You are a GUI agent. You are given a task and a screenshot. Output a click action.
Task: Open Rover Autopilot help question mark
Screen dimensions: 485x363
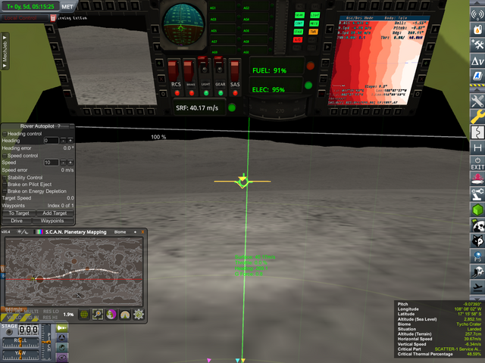point(59,126)
